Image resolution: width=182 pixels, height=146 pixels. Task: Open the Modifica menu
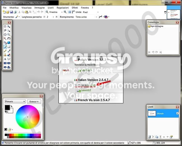14,8
